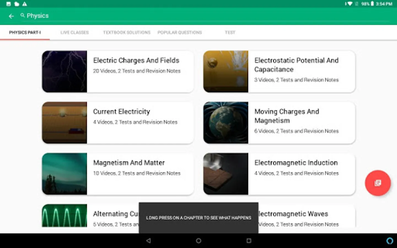
Task: Tap the Wi-Fi status icon
Action: (350, 4)
